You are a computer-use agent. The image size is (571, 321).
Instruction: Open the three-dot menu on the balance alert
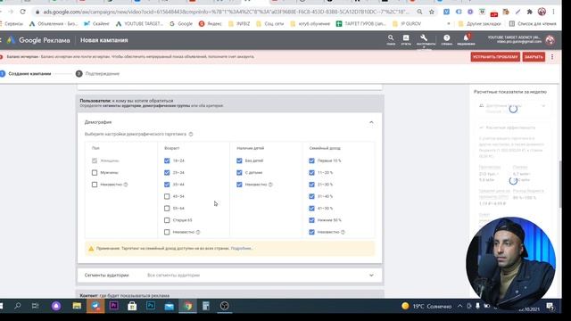point(552,57)
